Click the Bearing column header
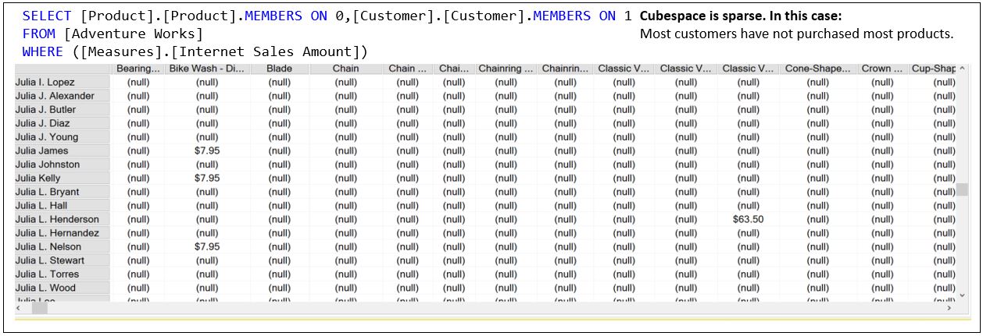This screenshot has height=336, width=983. (138, 69)
